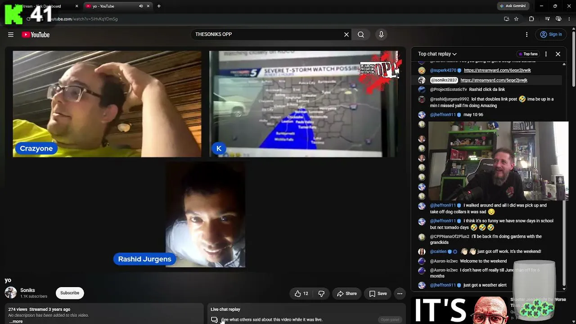Click the Rashid Jurgens name label
Image resolution: width=576 pixels, height=324 pixels.
point(144,259)
